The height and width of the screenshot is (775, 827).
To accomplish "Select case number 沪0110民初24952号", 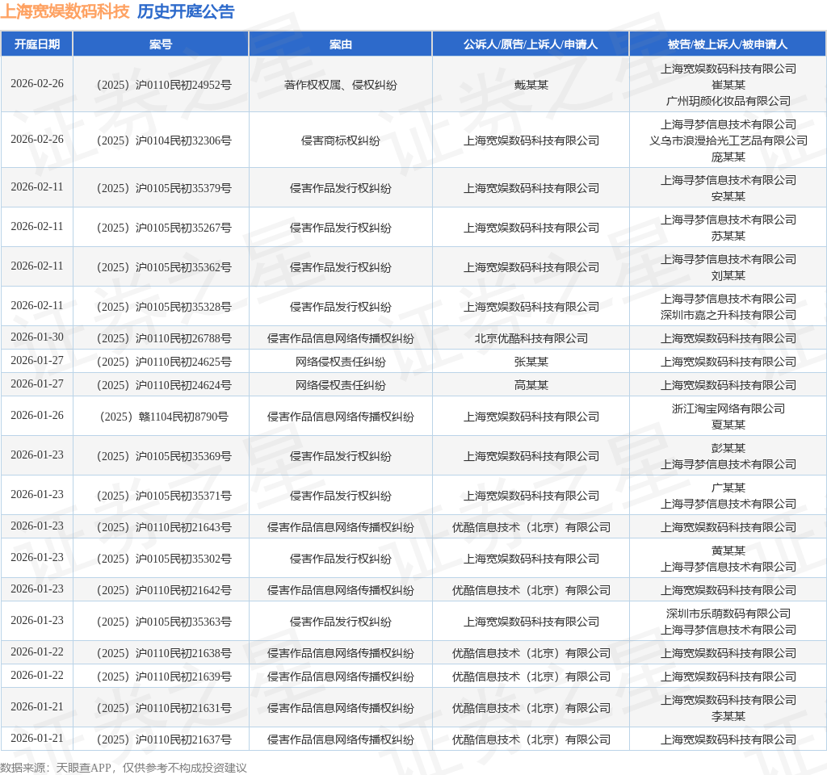I will pyautogui.click(x=183, y=85).
